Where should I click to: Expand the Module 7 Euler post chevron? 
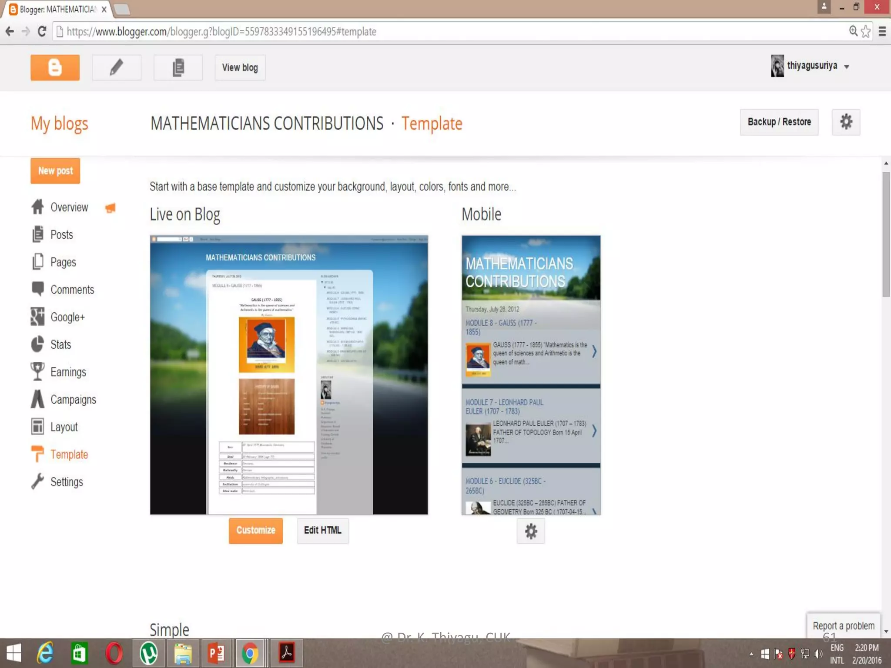594,431
